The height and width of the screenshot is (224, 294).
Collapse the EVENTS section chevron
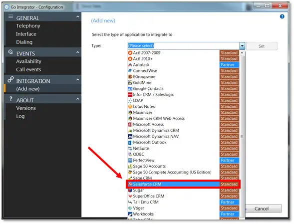click(78, 52)
